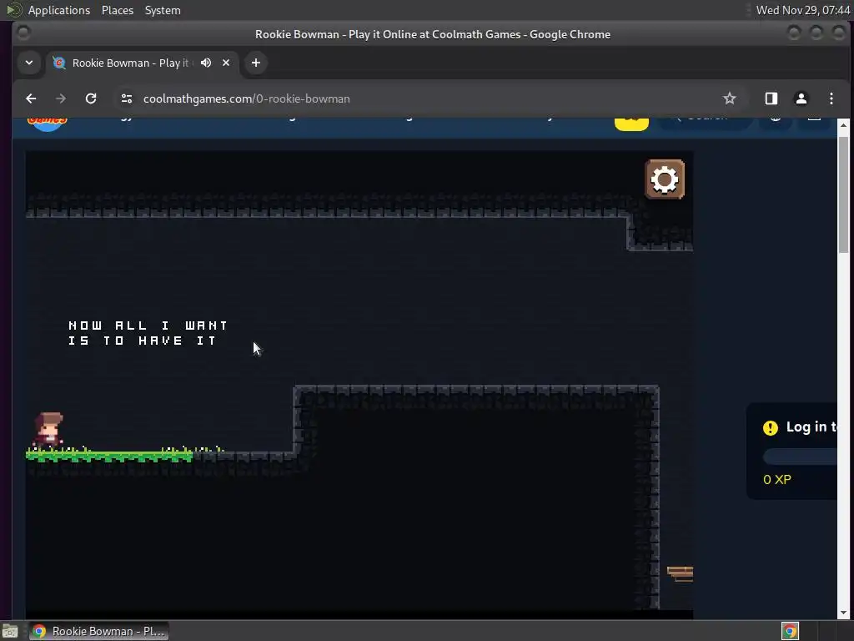Click the scrollbar up arrow
Image resolution: width=854 pixels, height=641 pixels.
pos(844,125)
